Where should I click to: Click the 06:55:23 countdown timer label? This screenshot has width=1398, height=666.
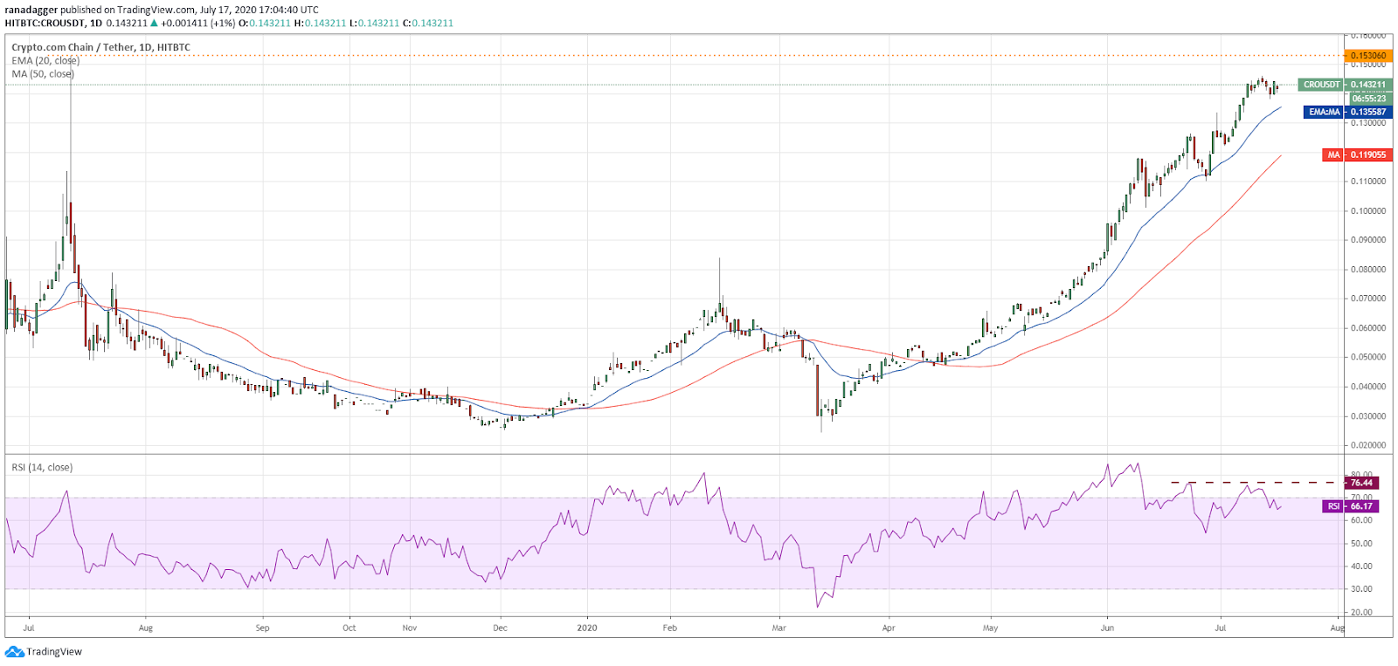[x=1369, y=98]
